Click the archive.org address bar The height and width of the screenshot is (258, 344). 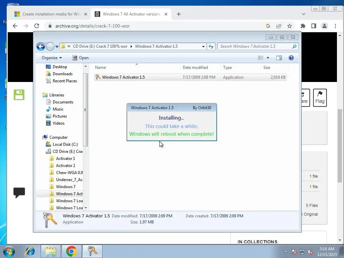click(154, 26)
